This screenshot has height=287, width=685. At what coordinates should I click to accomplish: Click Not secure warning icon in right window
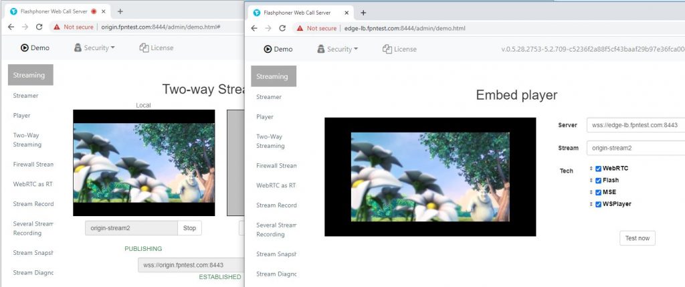[x=300, y=28]
